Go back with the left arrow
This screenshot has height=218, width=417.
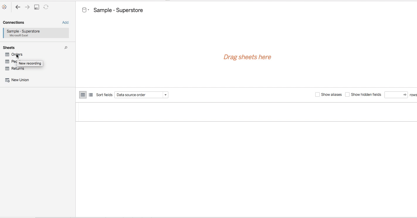(x=18, y=7)
